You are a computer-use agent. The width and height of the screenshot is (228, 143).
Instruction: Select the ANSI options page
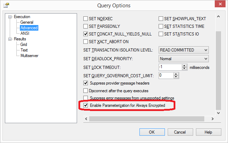pyautogui.click(x=25, y=33)
